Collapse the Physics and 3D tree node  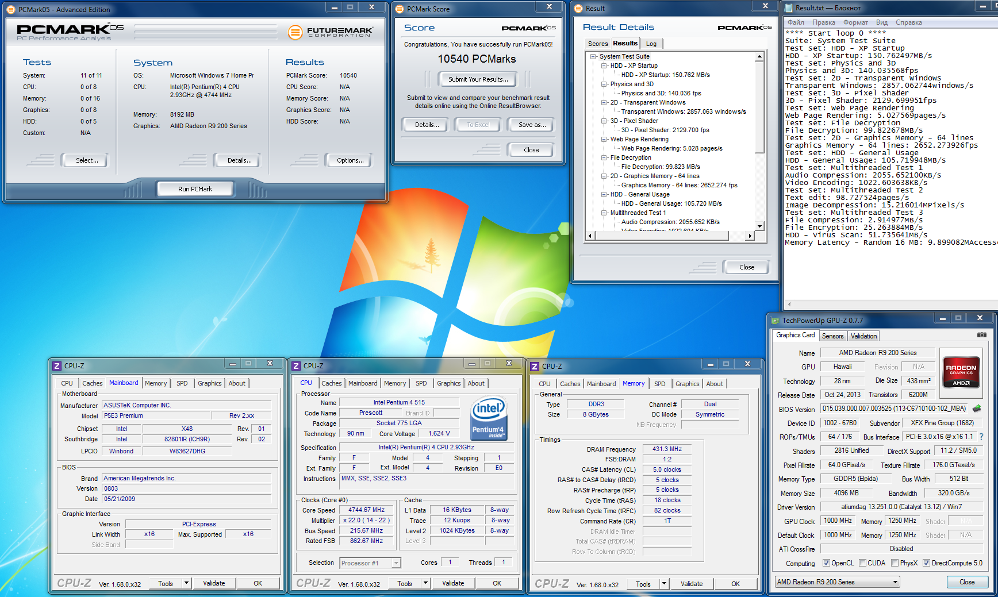point(604,84)
